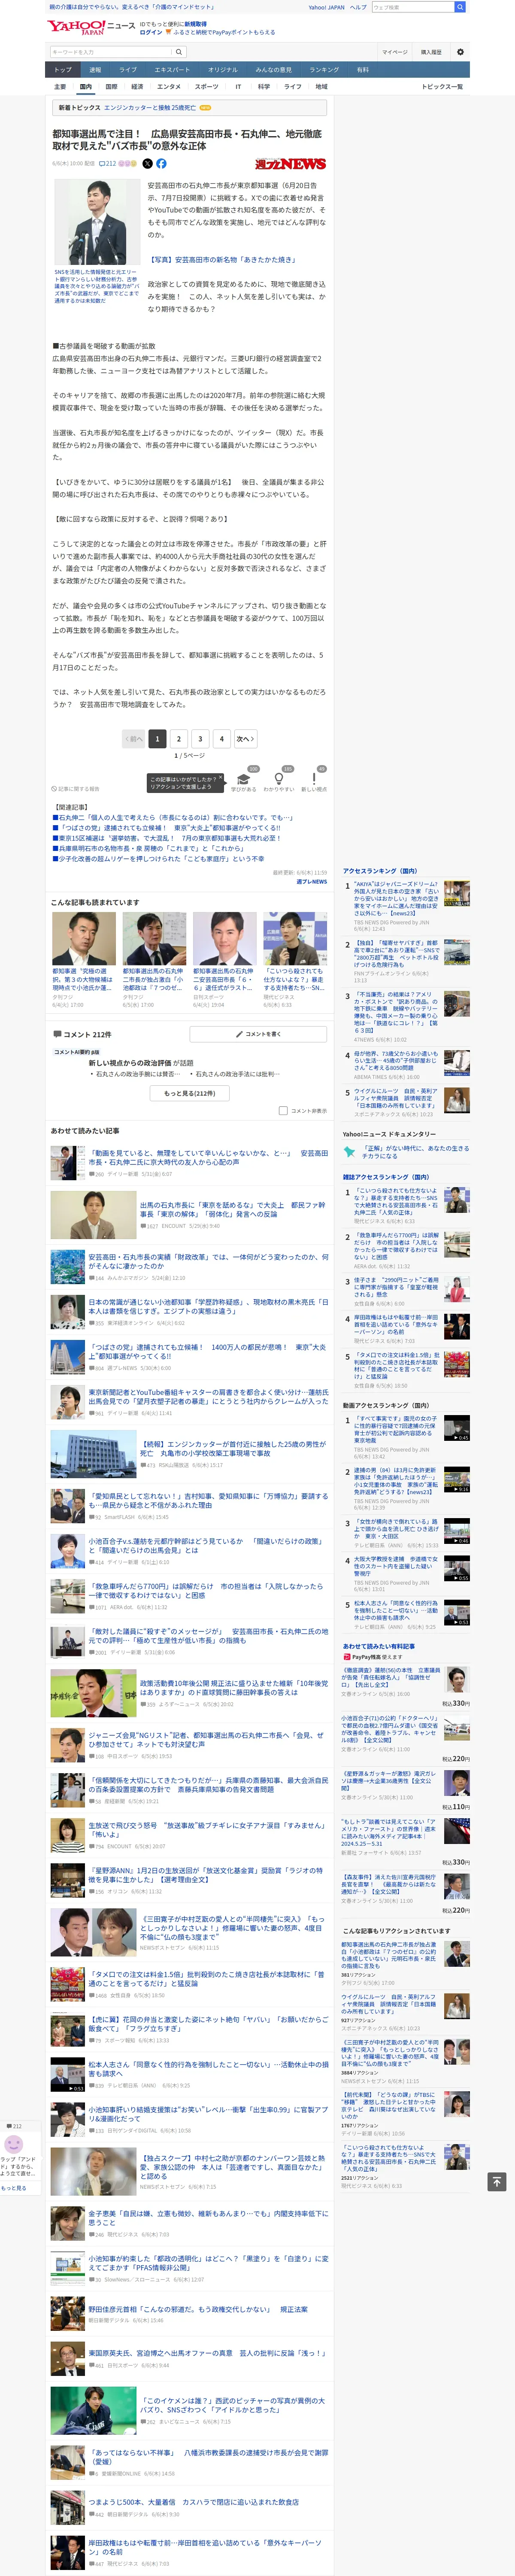
Task: Open the 科学 category tab
Action: [263, 87]
